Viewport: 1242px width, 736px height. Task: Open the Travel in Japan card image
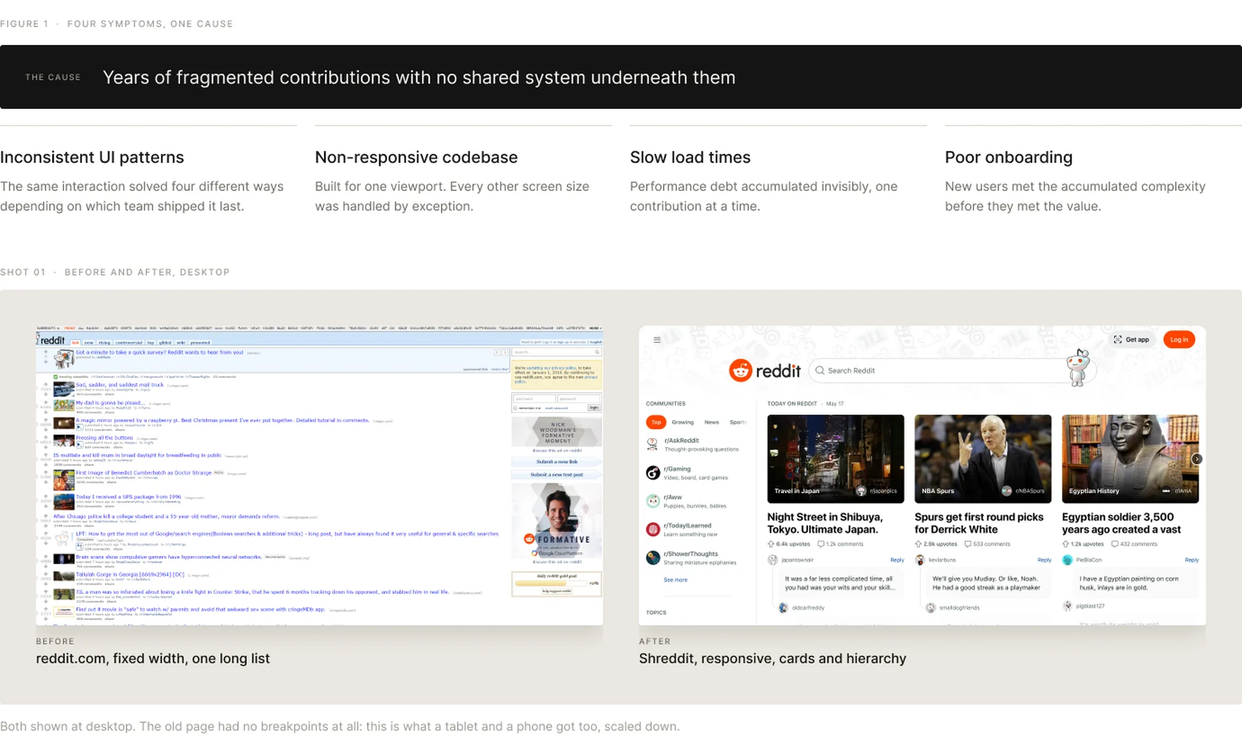tap(836, 459)
